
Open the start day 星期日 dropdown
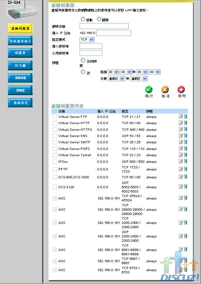116,79
